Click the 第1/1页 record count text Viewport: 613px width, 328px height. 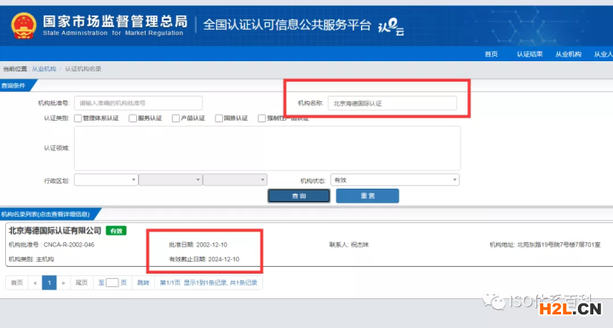209,283
